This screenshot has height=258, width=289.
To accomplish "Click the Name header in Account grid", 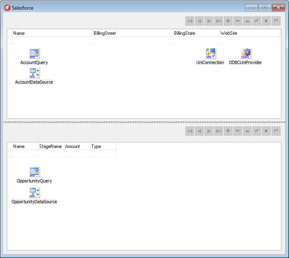I will 52,33.
